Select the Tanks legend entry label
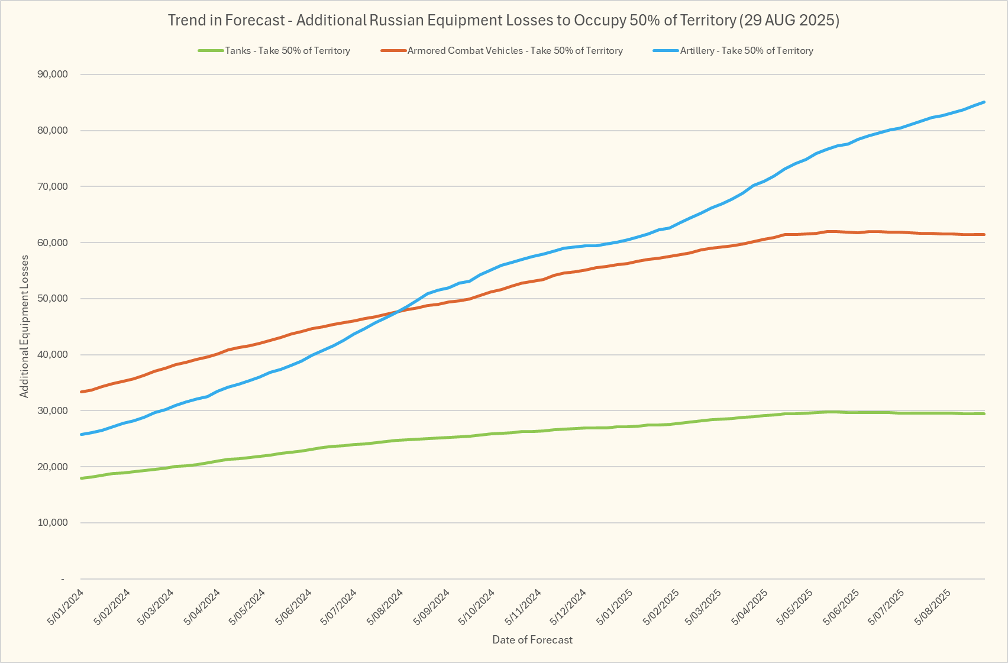This screenshot has width=1008, height=663. coord(287,51)
